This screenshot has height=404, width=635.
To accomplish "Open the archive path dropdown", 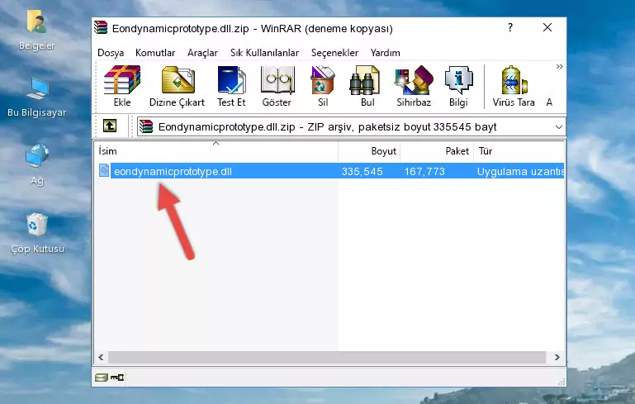I will [x=559, y=127].
